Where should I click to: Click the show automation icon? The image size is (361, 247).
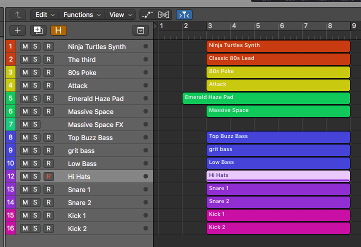(146, 15)
